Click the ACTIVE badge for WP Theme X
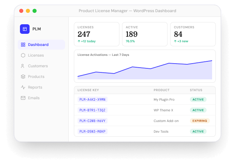The height and width of the screenshot is (165, 235). [x=198, y=110]
